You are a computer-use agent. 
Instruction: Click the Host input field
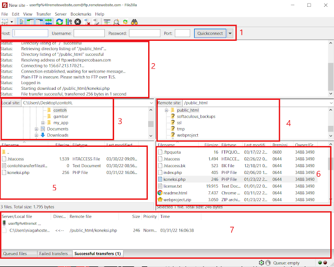(x=30, y=33)
